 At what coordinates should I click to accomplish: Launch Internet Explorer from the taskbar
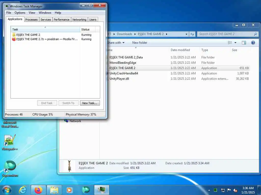[x=23, y=190]
